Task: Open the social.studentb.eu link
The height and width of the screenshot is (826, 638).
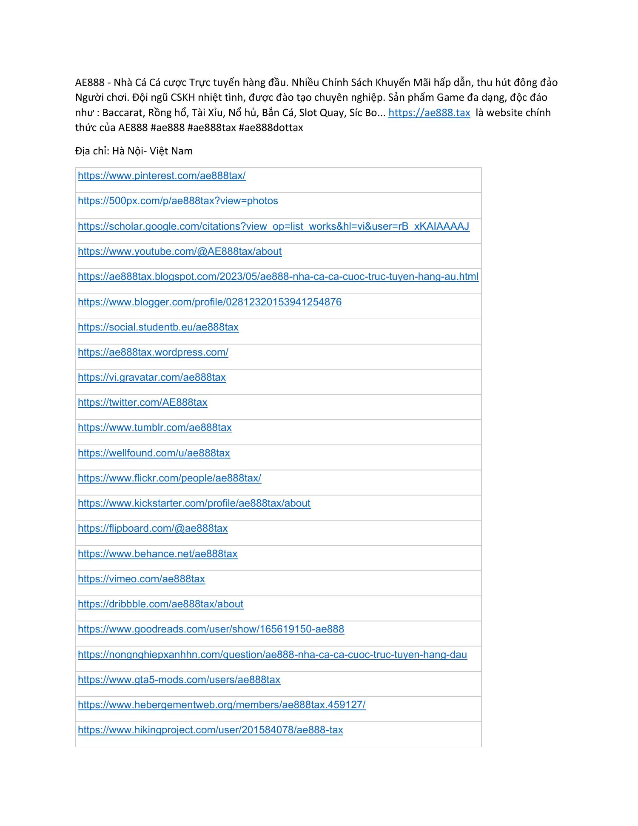Action: 158,327
